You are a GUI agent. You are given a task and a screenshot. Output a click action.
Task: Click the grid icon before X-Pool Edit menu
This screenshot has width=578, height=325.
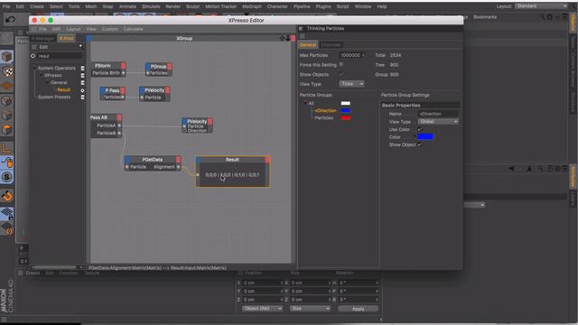click(34, 47)
